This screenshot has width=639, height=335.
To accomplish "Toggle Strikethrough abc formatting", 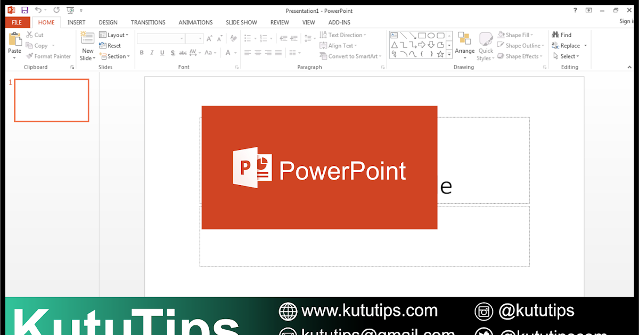I will 183,53.
